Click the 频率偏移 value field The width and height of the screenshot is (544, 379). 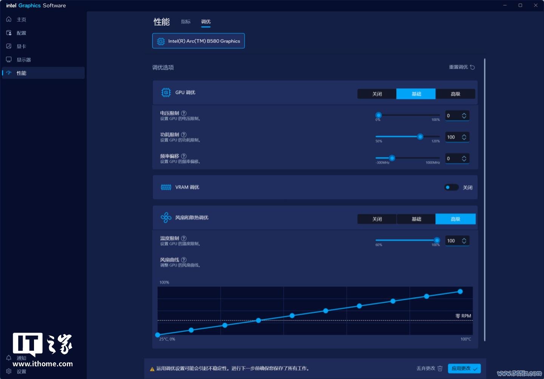pos(457,158)
